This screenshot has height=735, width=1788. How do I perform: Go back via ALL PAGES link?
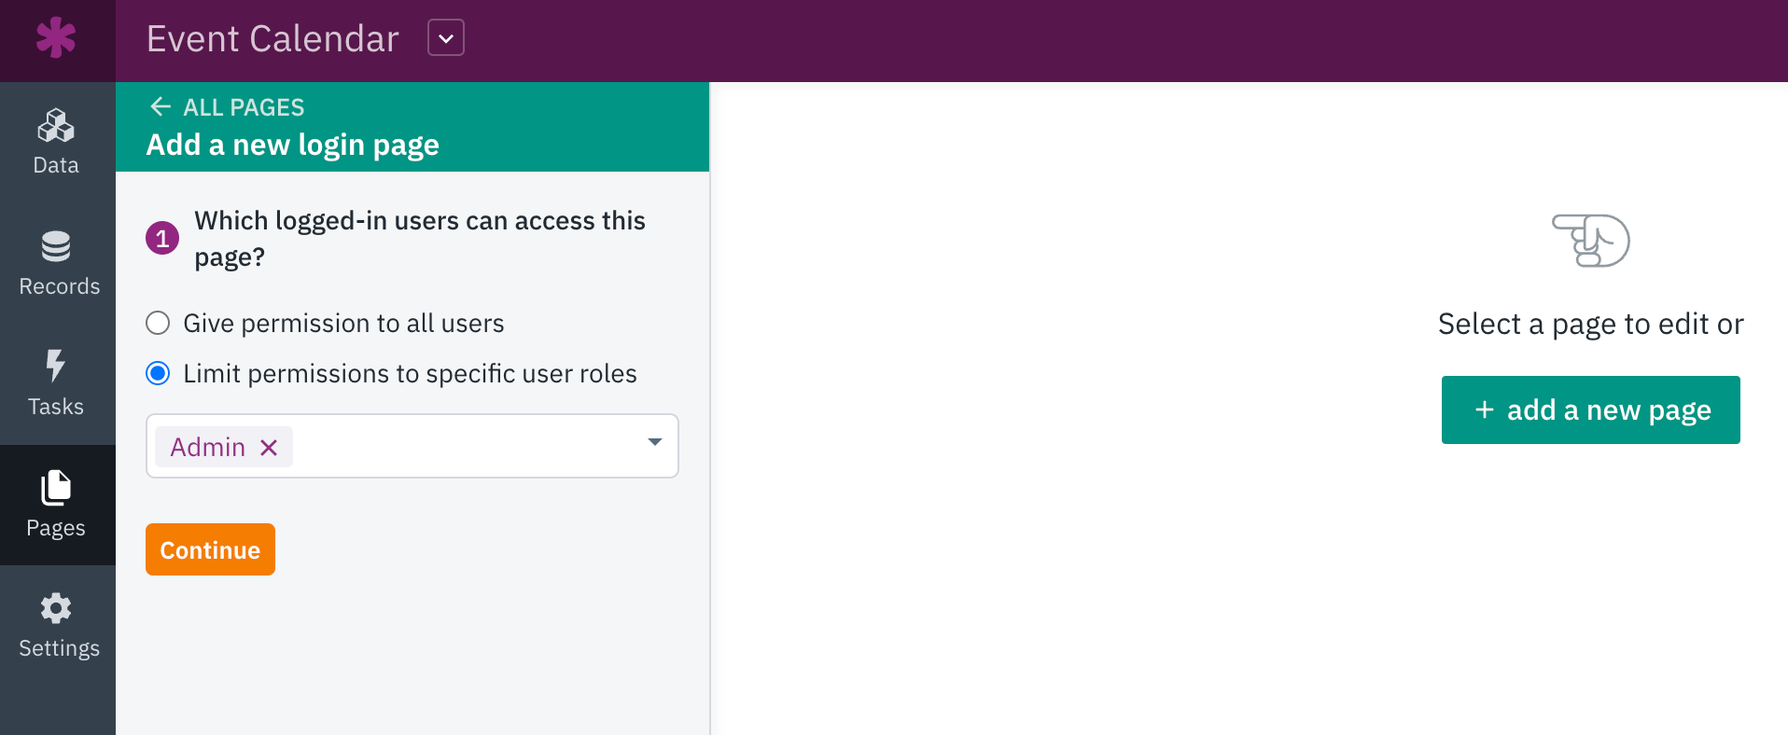point(244,107)
